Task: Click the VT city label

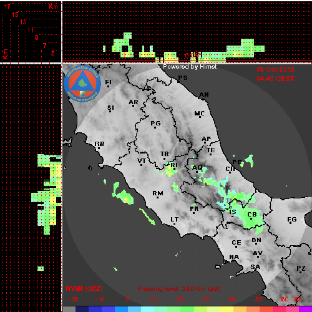Action: [x=142, y=161]
